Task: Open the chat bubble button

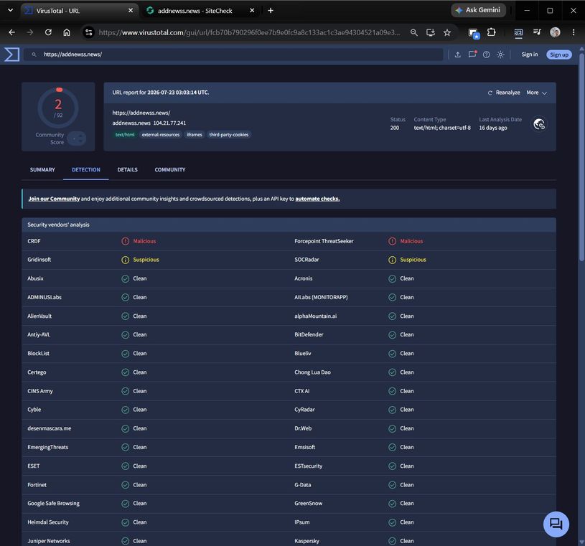Action: pyautogui.click(x=556, y=524)
